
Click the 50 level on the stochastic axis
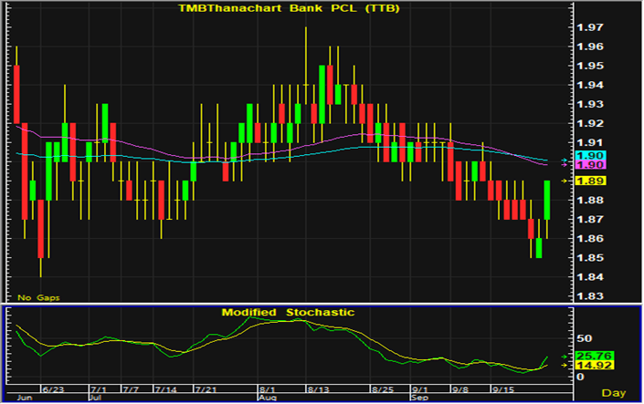(581, 336)
